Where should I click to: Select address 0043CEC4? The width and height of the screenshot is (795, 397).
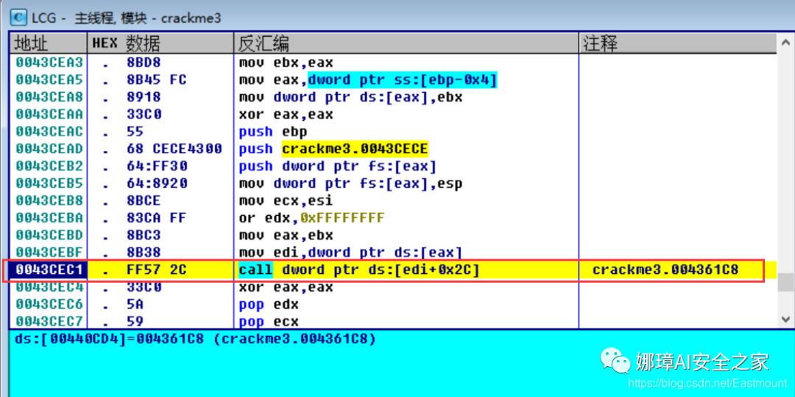click(x=50, y=287)
